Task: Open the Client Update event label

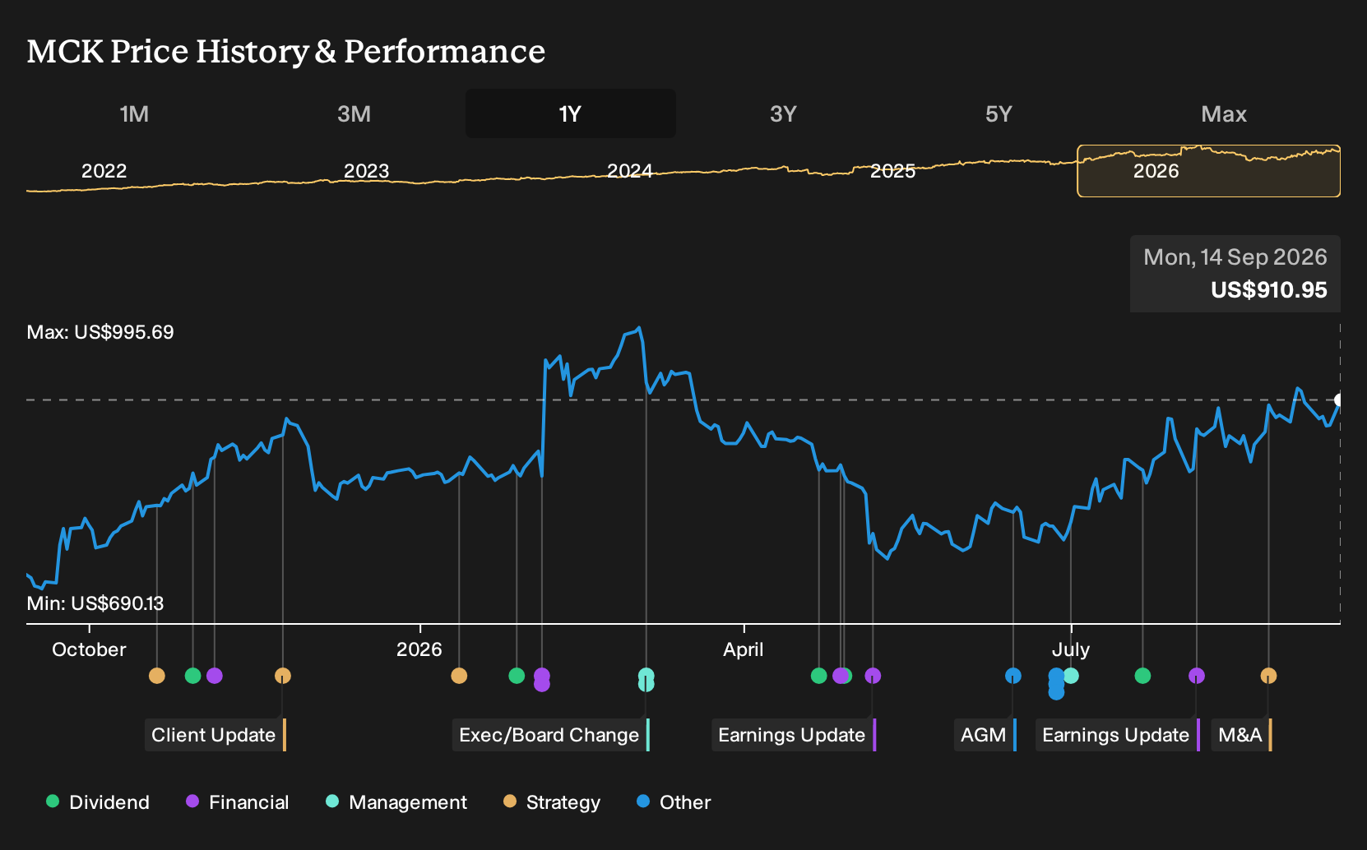Action: [215, 735]
